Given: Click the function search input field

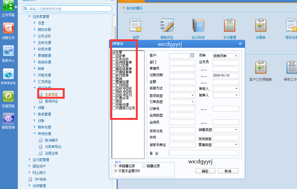Looking at the screenshot, I should 67,9.
